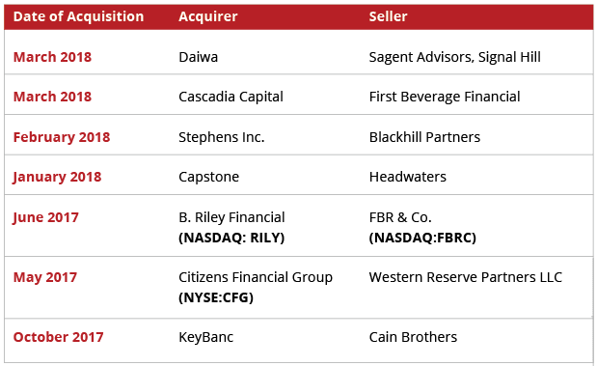Click the Capstone acquirer cell

208,177
